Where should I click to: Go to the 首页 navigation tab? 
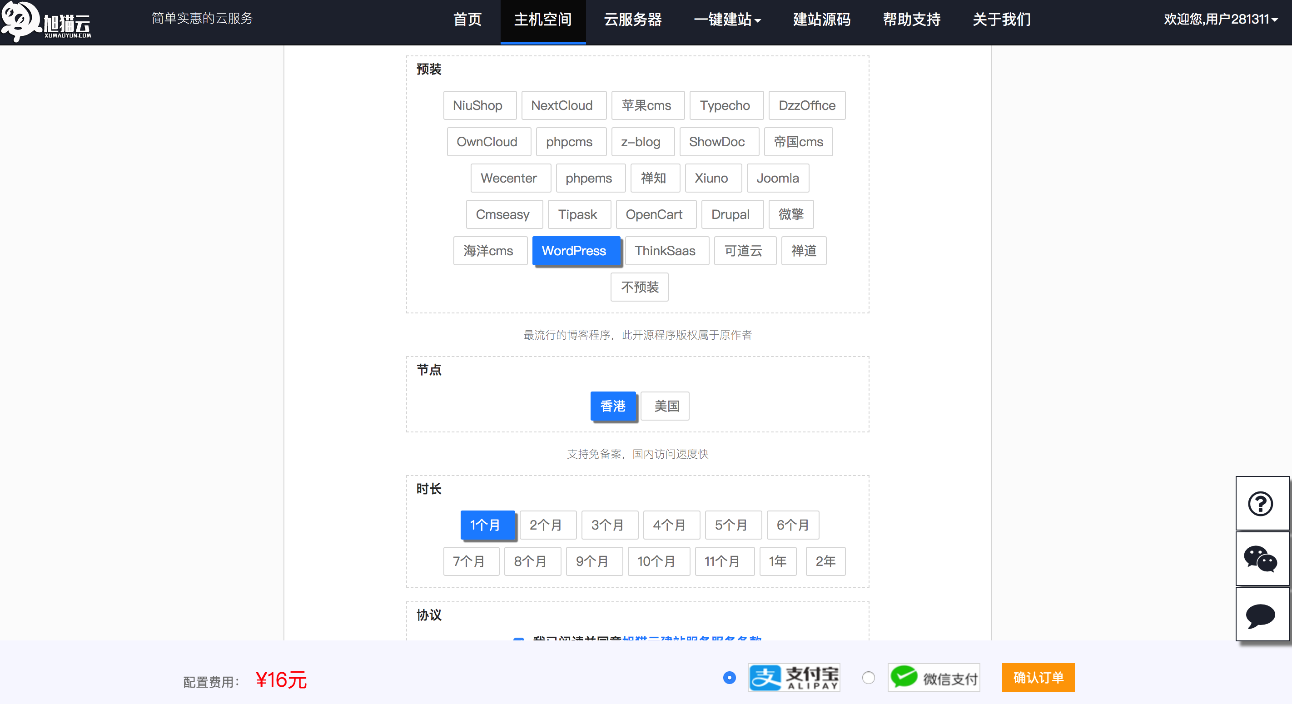tap(467, 20)
